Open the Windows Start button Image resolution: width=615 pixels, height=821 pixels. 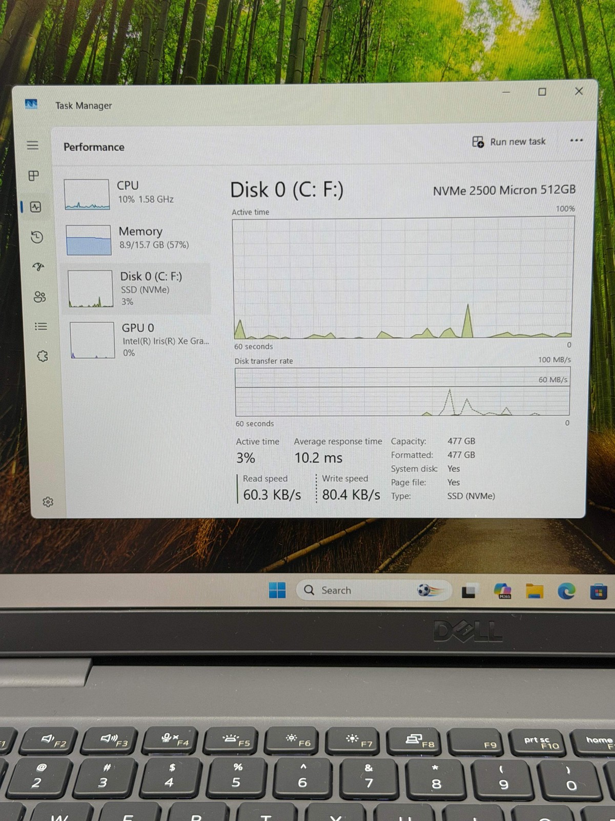(277, 590)
